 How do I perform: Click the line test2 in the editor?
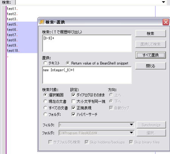coord(12,14)
